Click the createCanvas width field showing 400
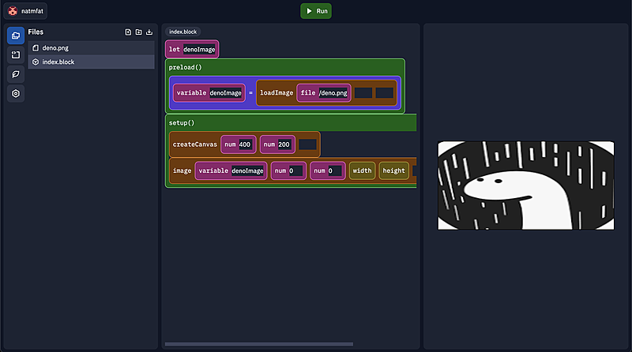Image resolution: width=632 pixels, height=352 pixels. (245, 144)
